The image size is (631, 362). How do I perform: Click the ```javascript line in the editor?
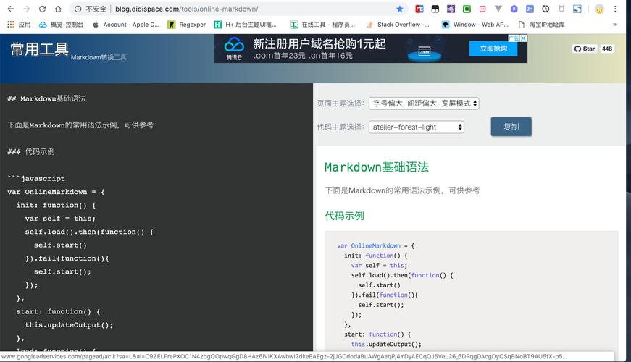pos(35,178)
